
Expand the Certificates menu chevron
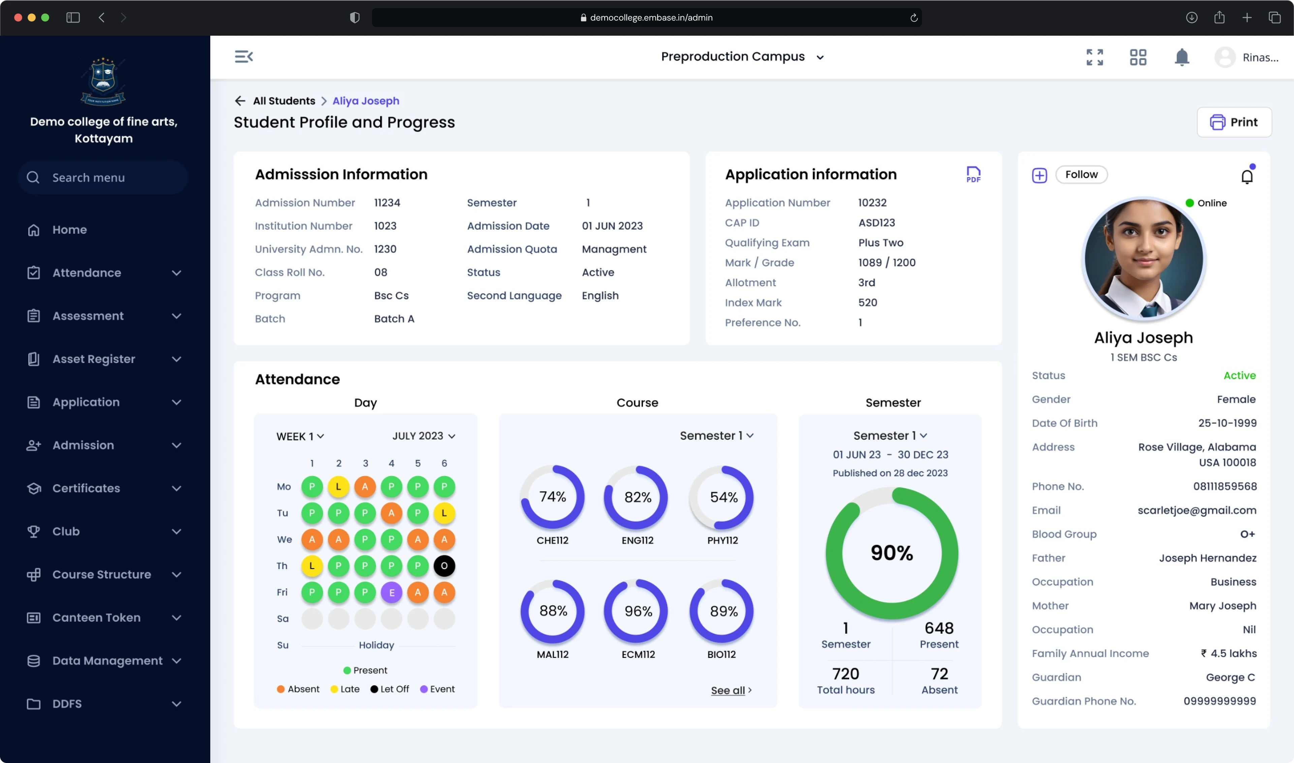[177, 489]
